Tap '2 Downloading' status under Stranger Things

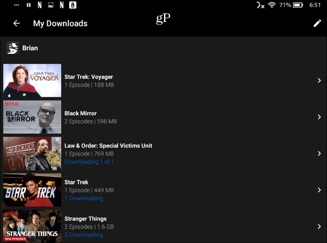[84, 235]
